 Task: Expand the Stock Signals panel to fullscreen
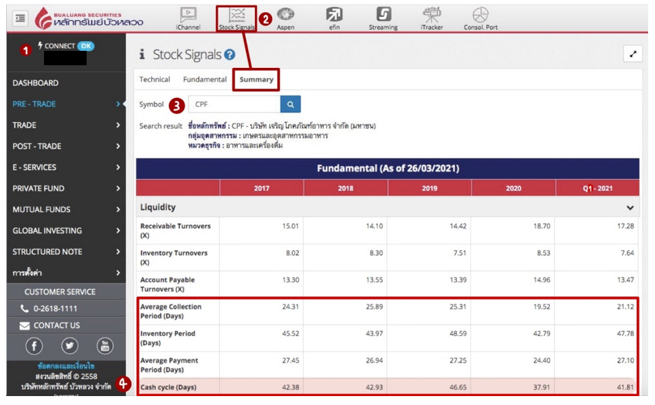pos(632,54)
